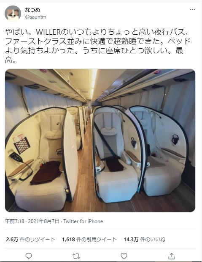
Task: Click the share upload icon
Action: click(x=172, y=256)
